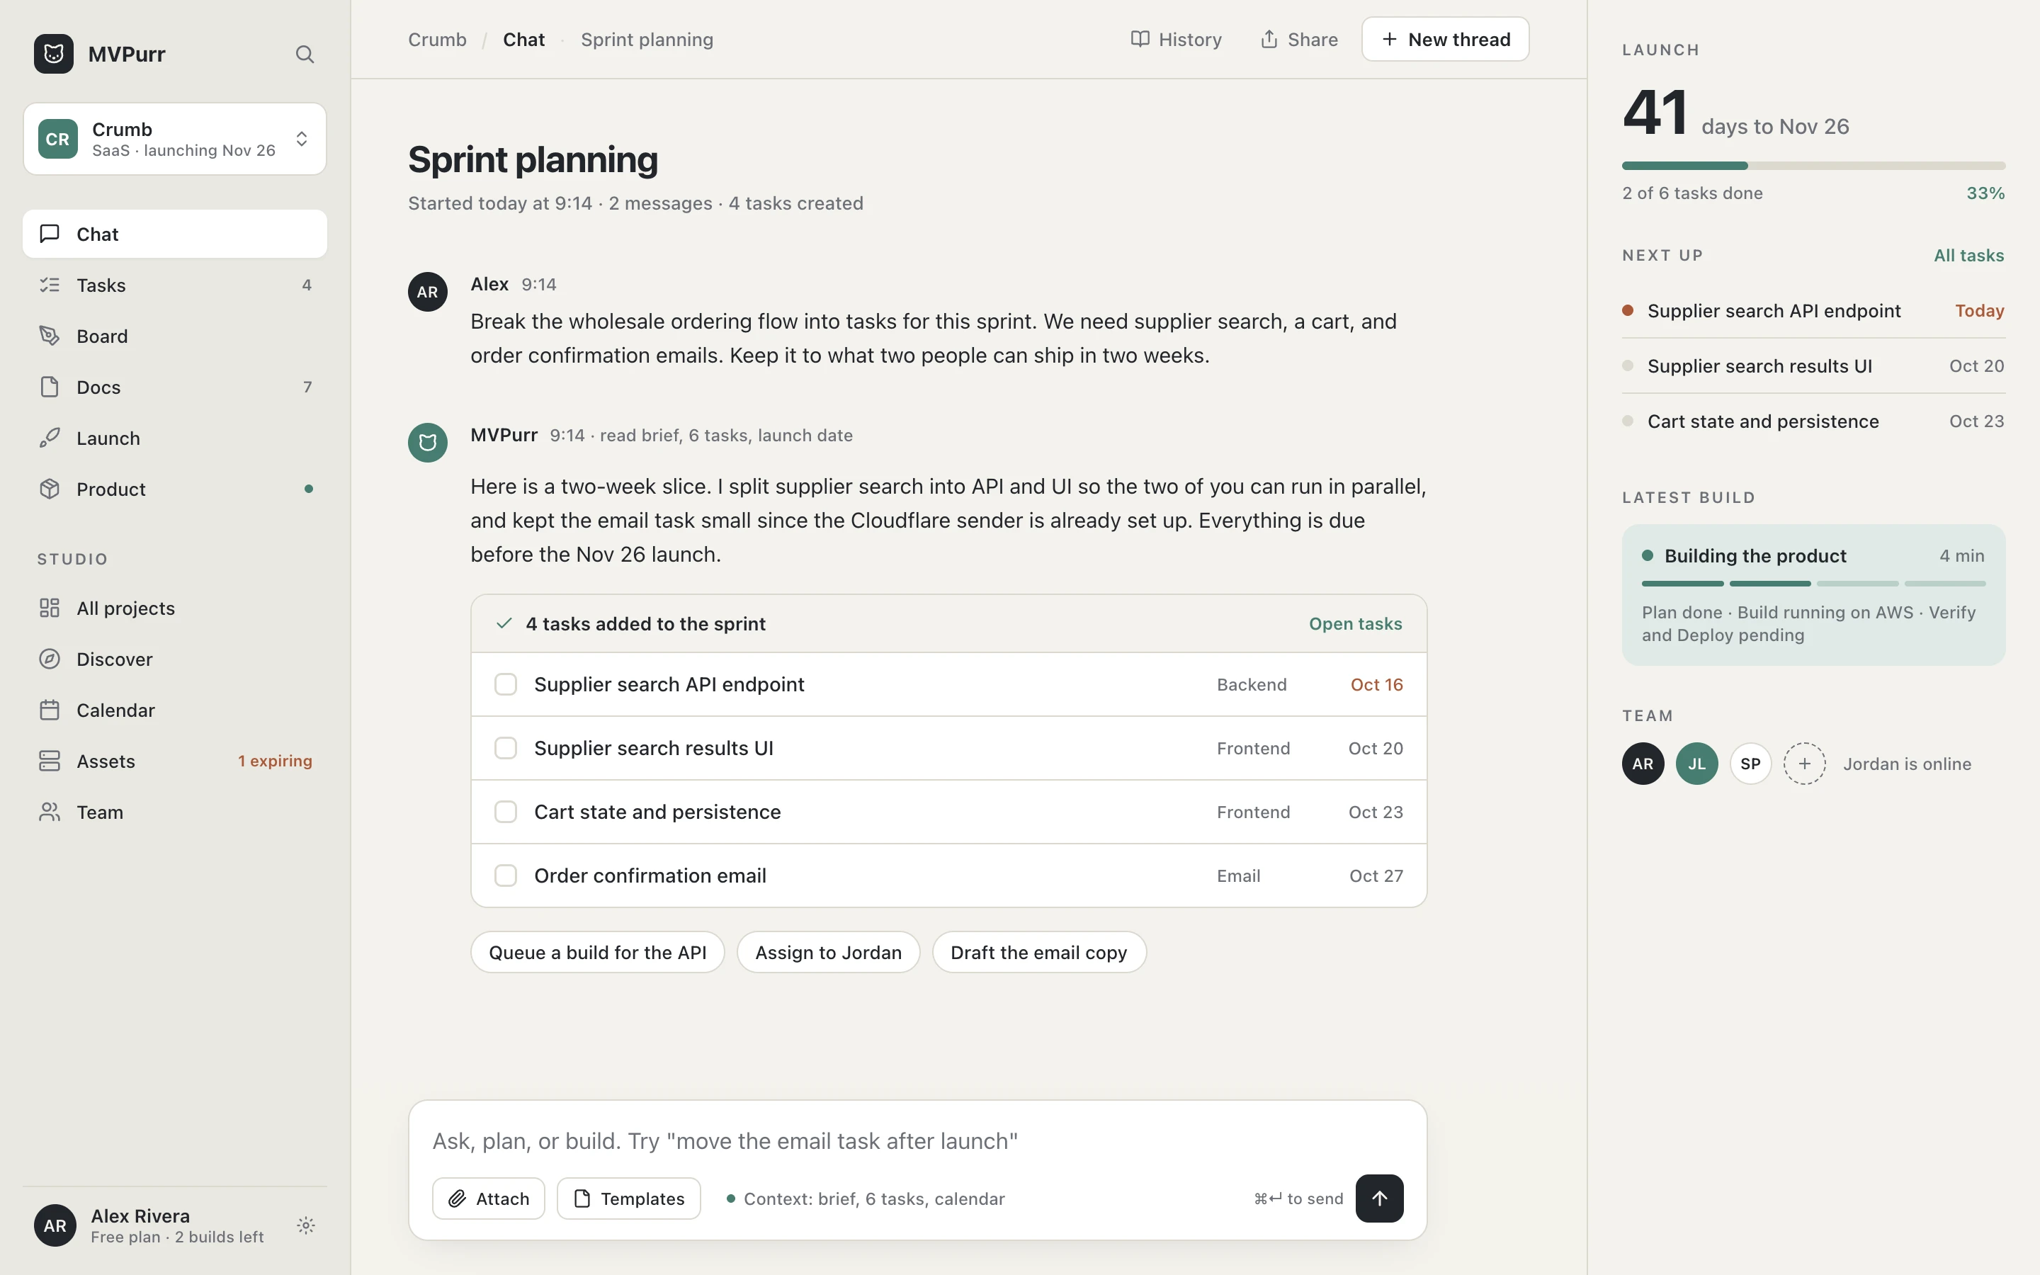Click the Open tasks link

[x=1354, y=624]
